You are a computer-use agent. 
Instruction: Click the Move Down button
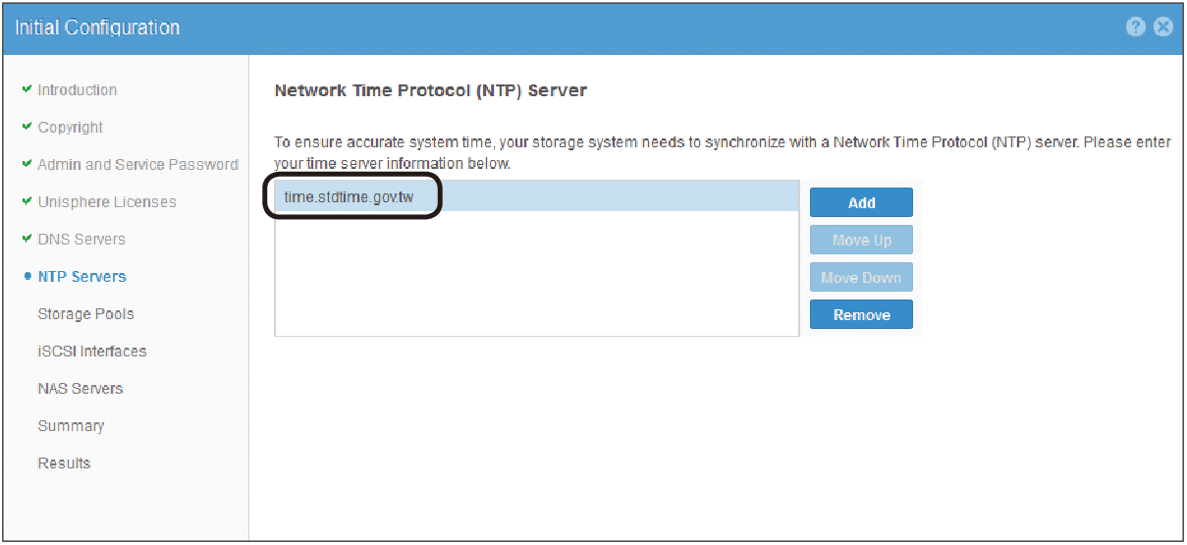coord(861,277)
